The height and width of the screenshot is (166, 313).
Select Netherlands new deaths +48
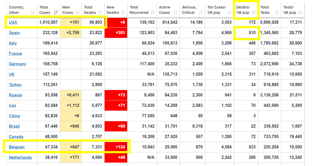coord(121,157)
